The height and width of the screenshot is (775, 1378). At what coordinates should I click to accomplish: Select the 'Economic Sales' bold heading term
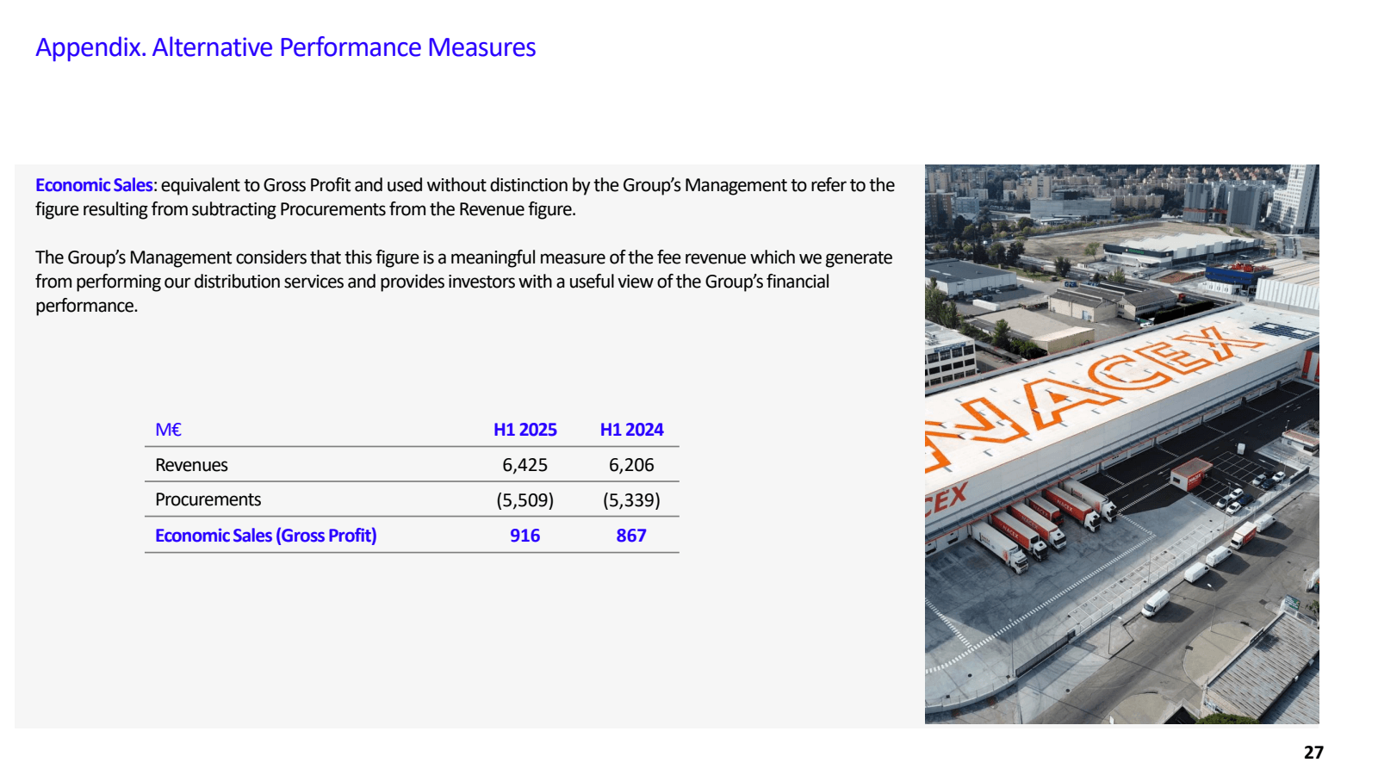tap(94, 185)
